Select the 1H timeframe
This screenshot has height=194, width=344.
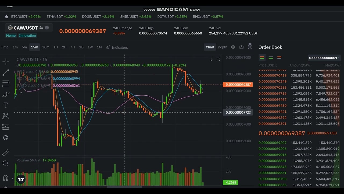pyautogui.click(x=56, y=47)
